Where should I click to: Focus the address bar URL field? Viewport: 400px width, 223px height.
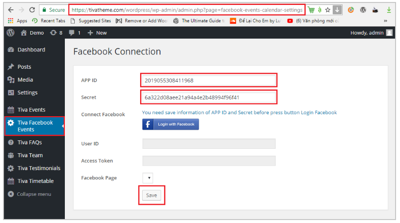click(x=187, y=10)
